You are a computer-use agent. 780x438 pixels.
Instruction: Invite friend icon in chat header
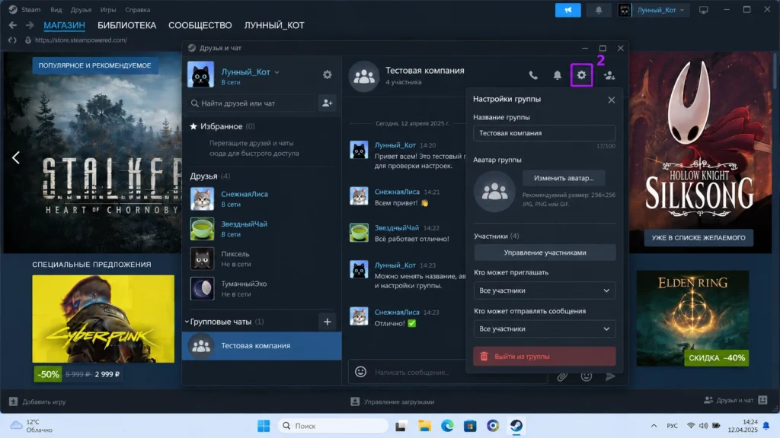pos(609,75)
